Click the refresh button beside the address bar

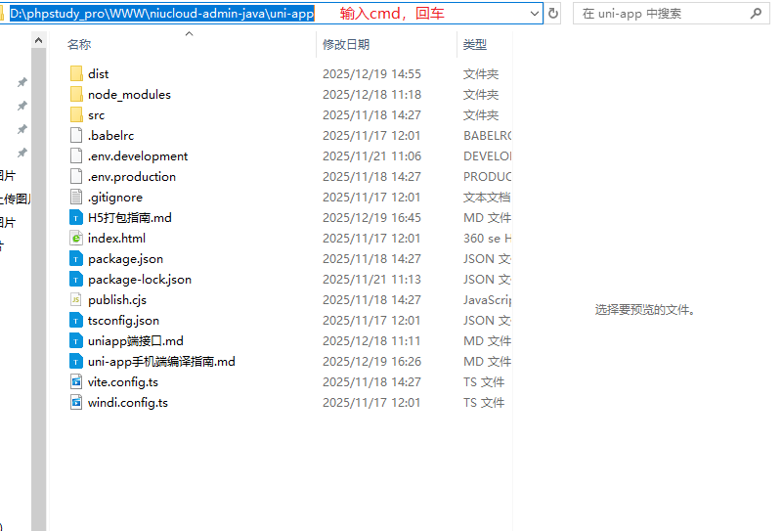(x=553, y=13)
